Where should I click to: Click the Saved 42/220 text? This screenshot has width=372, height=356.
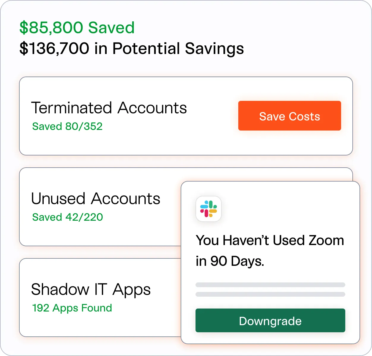click(x=67, y=217)
